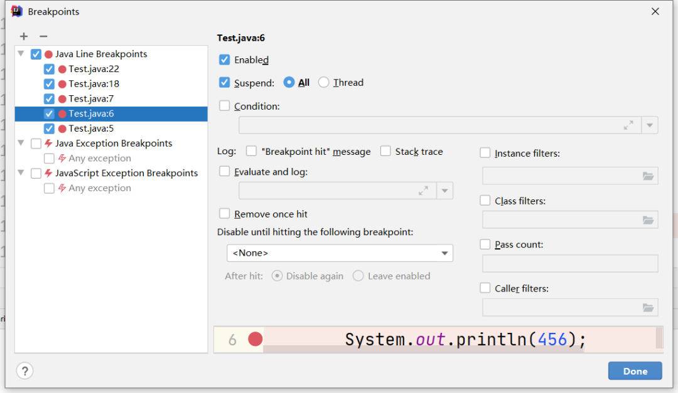Click the Pass count input field
678x393 pixels.
[x=569, y=263]
